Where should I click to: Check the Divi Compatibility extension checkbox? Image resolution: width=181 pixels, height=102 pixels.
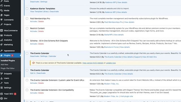tap(27, 90)
